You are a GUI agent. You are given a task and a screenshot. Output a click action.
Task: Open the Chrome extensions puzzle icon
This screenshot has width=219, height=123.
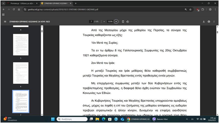coord(203,10)
